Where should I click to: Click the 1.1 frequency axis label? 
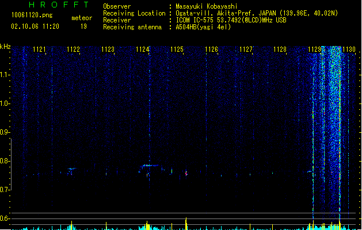click(x=5, y=75)
